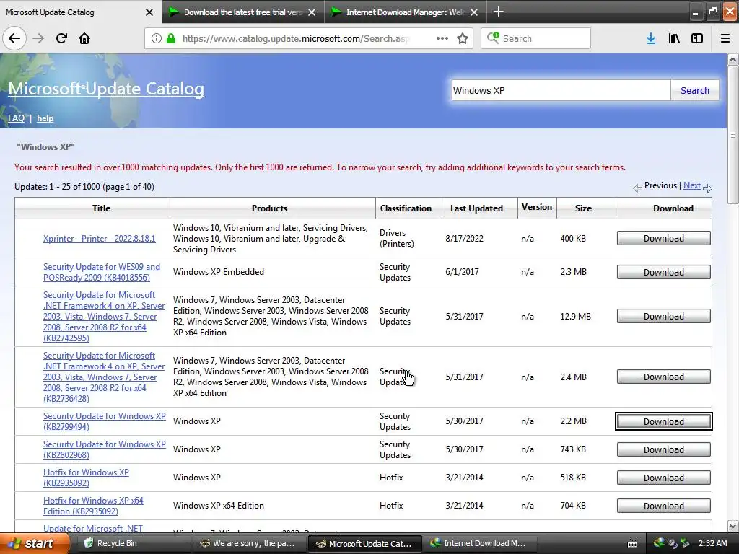Open the page actions three-dots menu
Image resolution: width=739 pixels, height=554 pixels.
[442, 39]
